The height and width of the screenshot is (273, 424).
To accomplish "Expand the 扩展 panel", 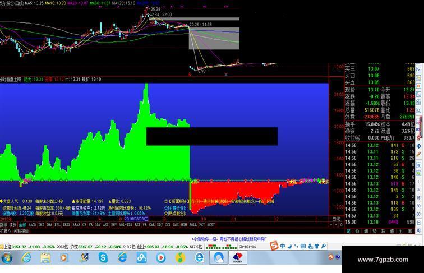I will point(6,231).
